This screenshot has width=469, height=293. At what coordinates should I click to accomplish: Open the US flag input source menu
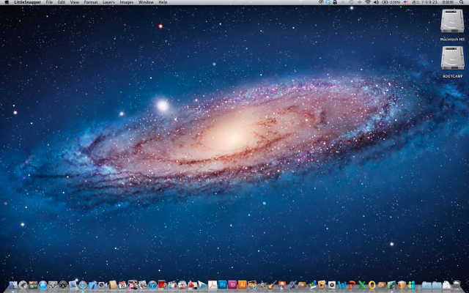click(406, 2)
